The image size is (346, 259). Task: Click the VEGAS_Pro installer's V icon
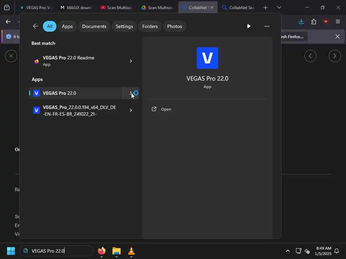36,110
